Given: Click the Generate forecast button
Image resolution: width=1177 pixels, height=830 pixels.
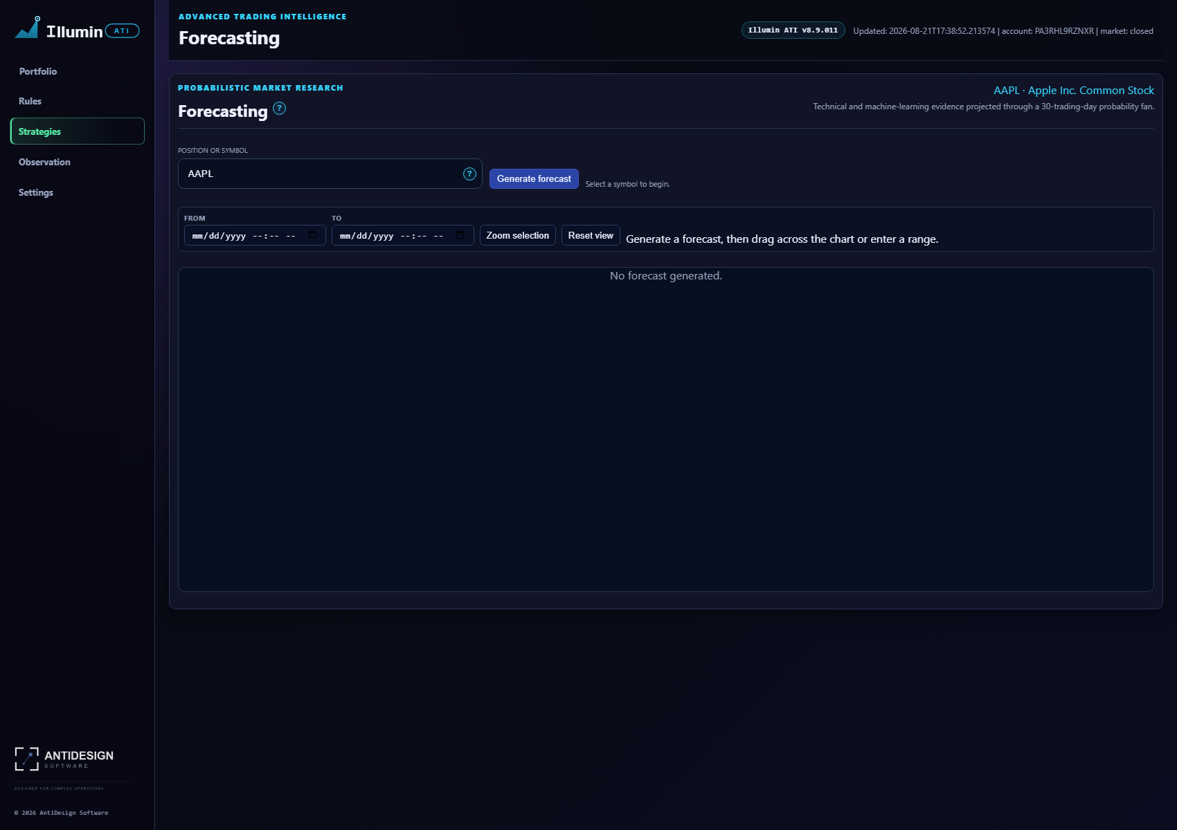Looking at the screenshot, I should [x=534, y=178].
